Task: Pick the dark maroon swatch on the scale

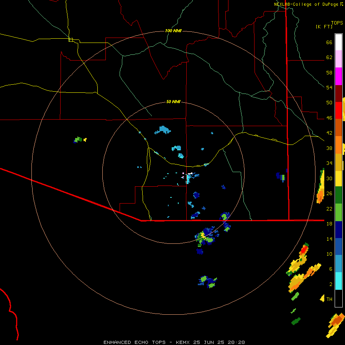Action: 338,94
